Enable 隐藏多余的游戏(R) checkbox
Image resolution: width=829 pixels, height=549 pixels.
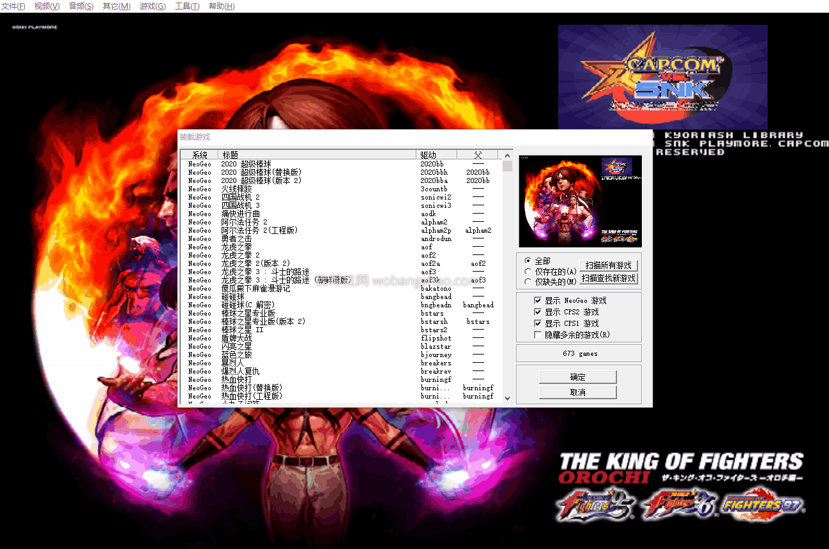coord(572,335)
